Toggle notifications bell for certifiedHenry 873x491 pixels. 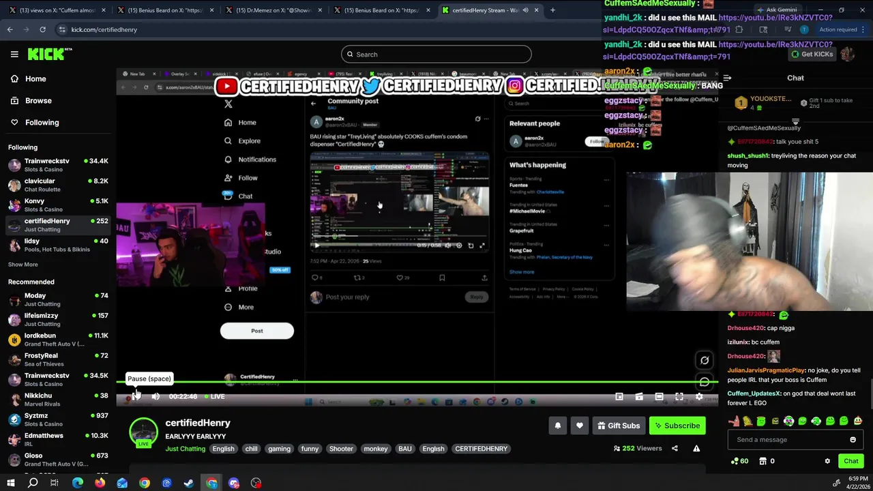coord(558,426)
